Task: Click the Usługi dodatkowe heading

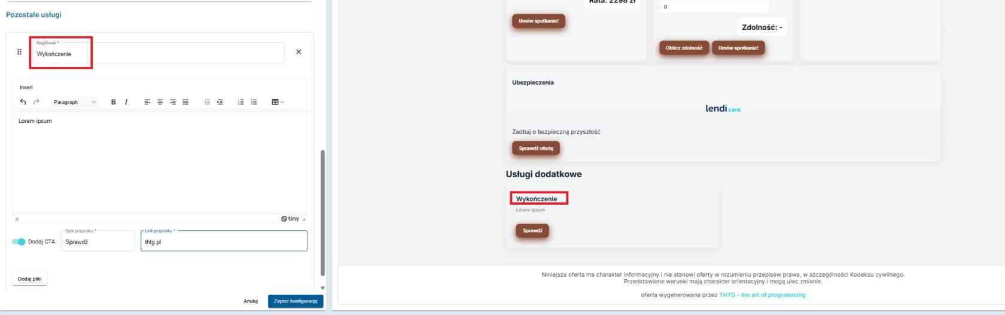Action: [x=544, y=174]
